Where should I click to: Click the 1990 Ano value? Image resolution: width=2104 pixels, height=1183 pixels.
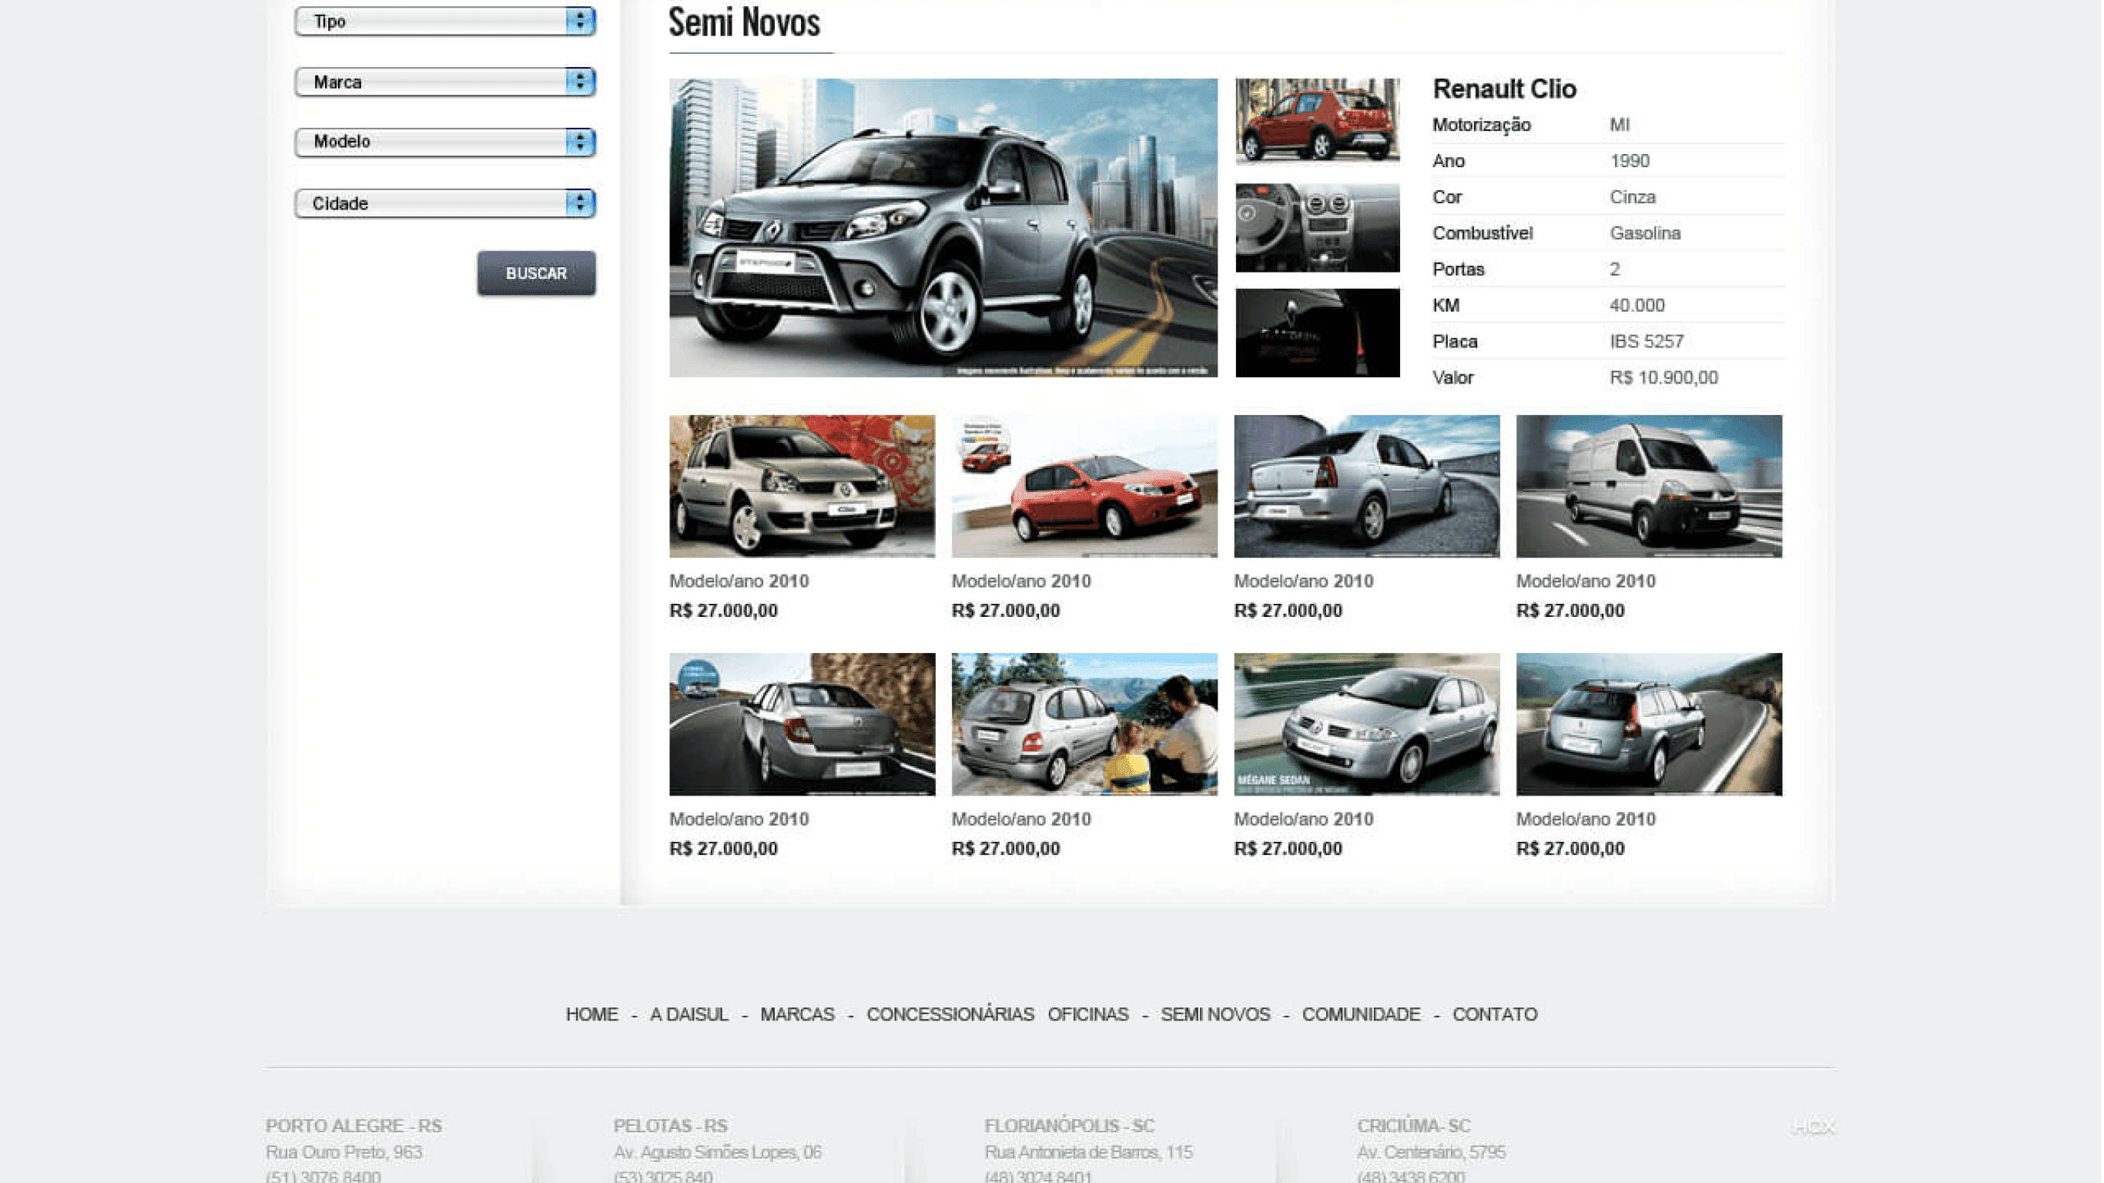[x=1630, y=161]
